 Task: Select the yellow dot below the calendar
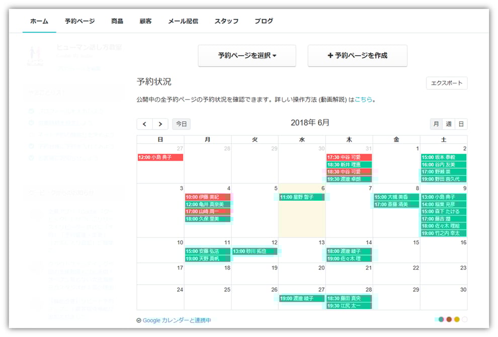(457, 319)
